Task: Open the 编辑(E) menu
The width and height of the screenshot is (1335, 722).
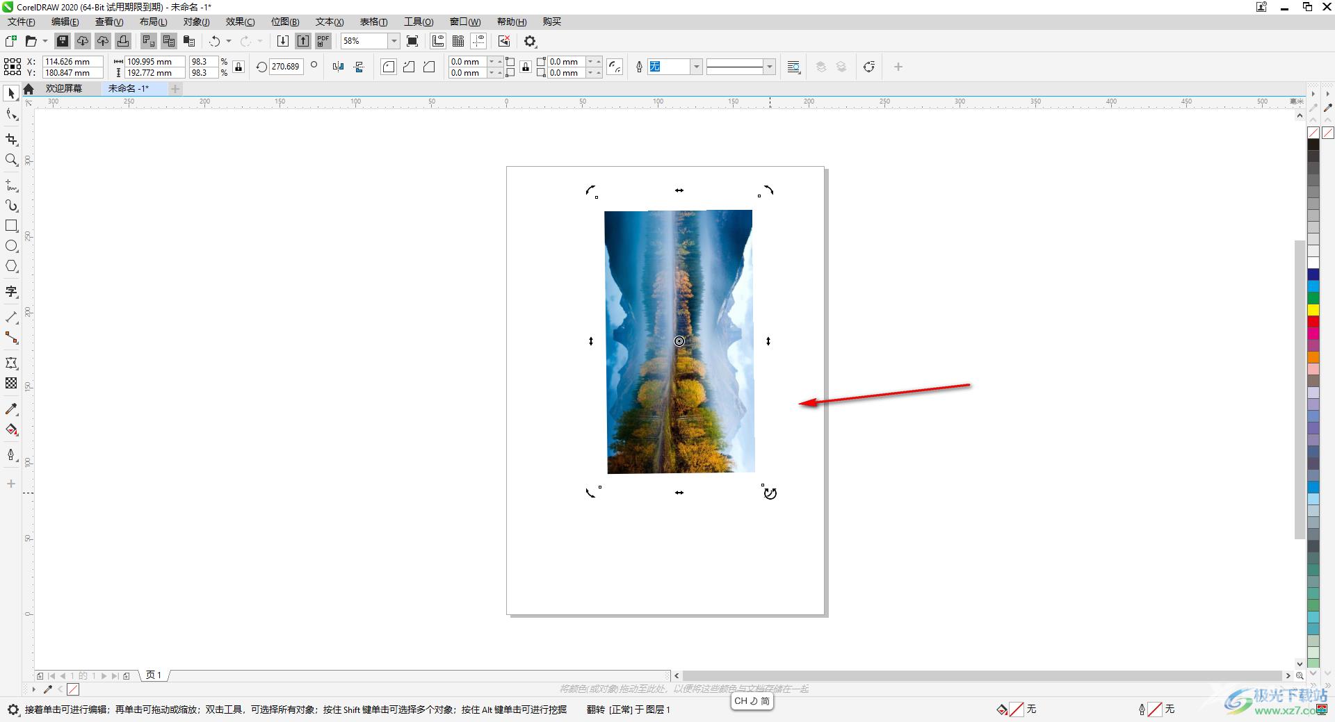Action: click(65, 22)
